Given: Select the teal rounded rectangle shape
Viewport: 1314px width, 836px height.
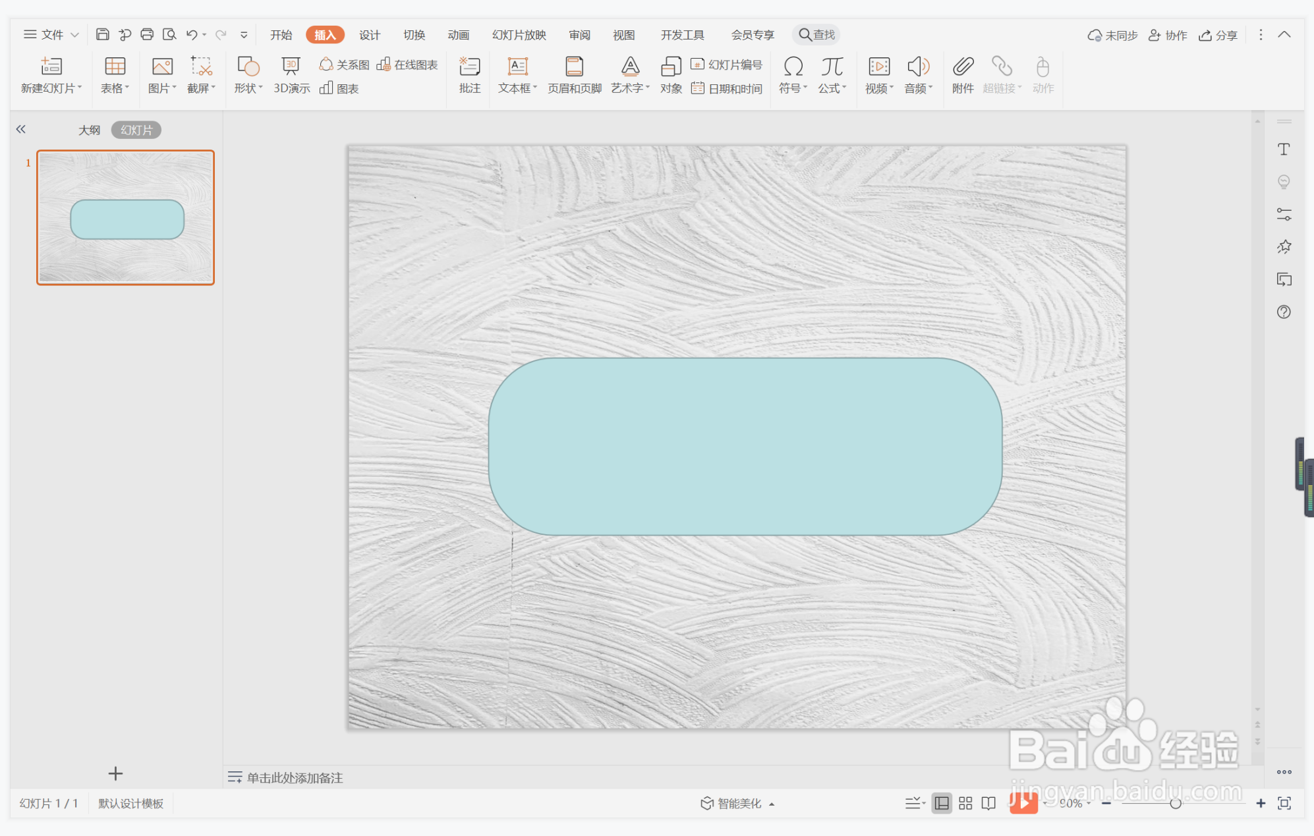Looking at the screenshot, I should point(745,446).
